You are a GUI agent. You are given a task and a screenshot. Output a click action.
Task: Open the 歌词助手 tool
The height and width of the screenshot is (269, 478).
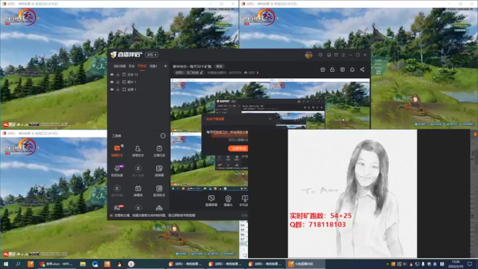(159, 191)
